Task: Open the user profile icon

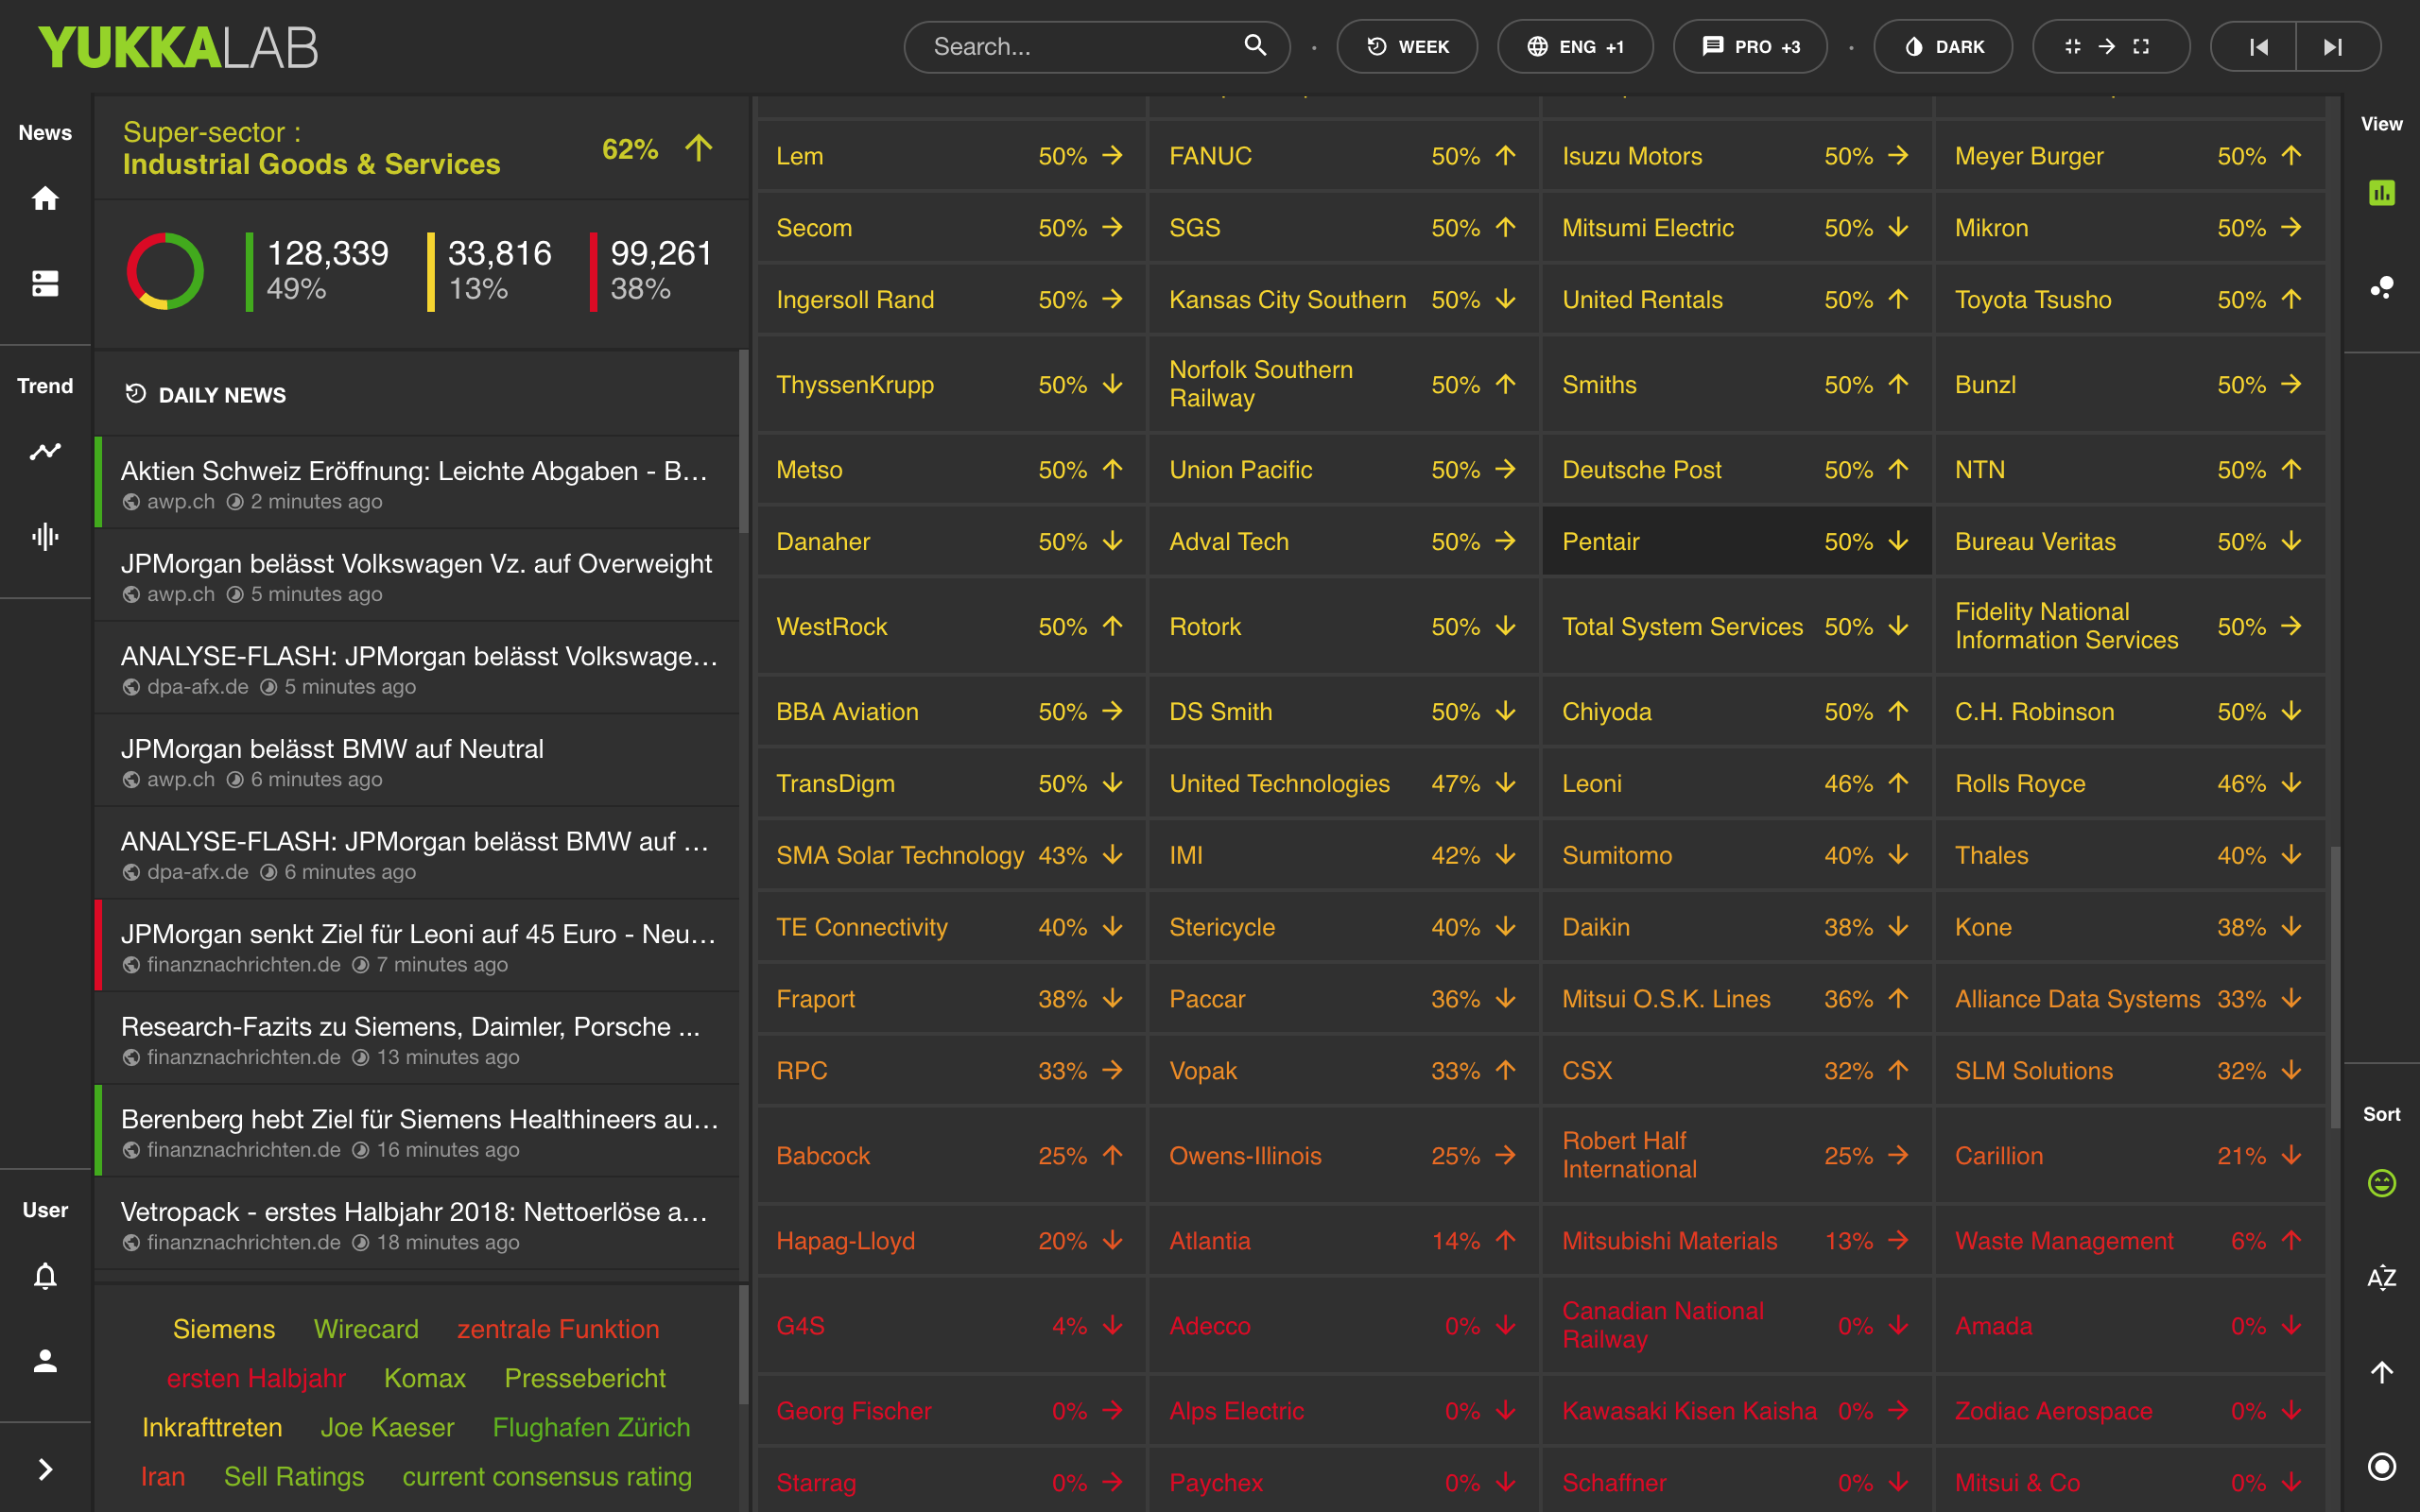Action: 45,1361
